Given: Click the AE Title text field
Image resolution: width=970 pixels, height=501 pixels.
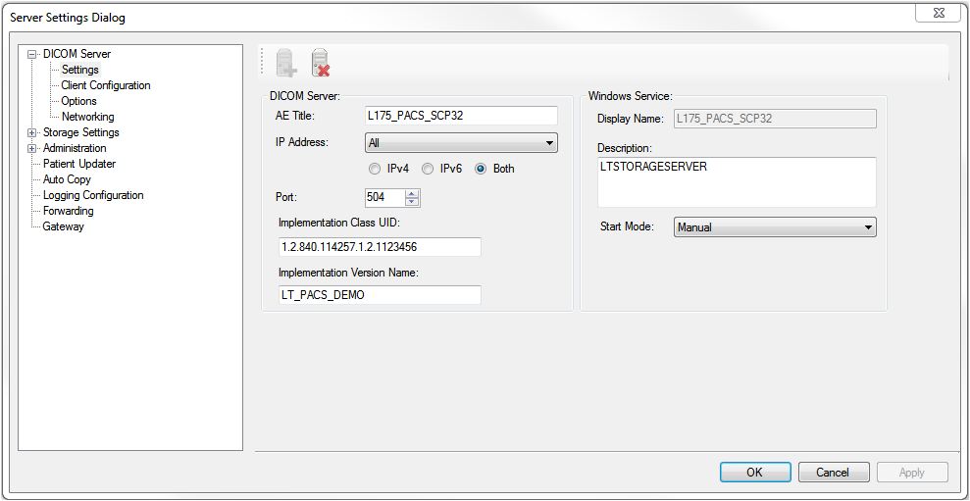Looking at the screenshot, I should [461, 116].
